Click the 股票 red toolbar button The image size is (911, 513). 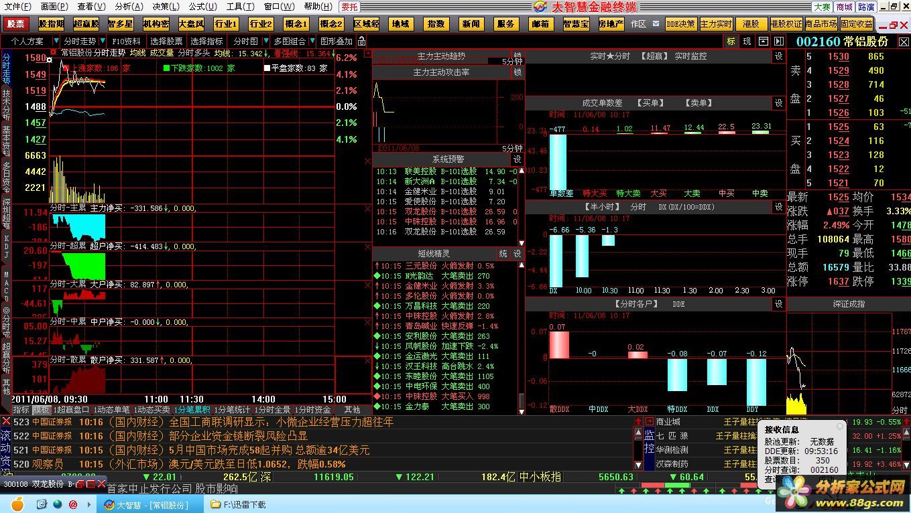click(x=15, y=24)
